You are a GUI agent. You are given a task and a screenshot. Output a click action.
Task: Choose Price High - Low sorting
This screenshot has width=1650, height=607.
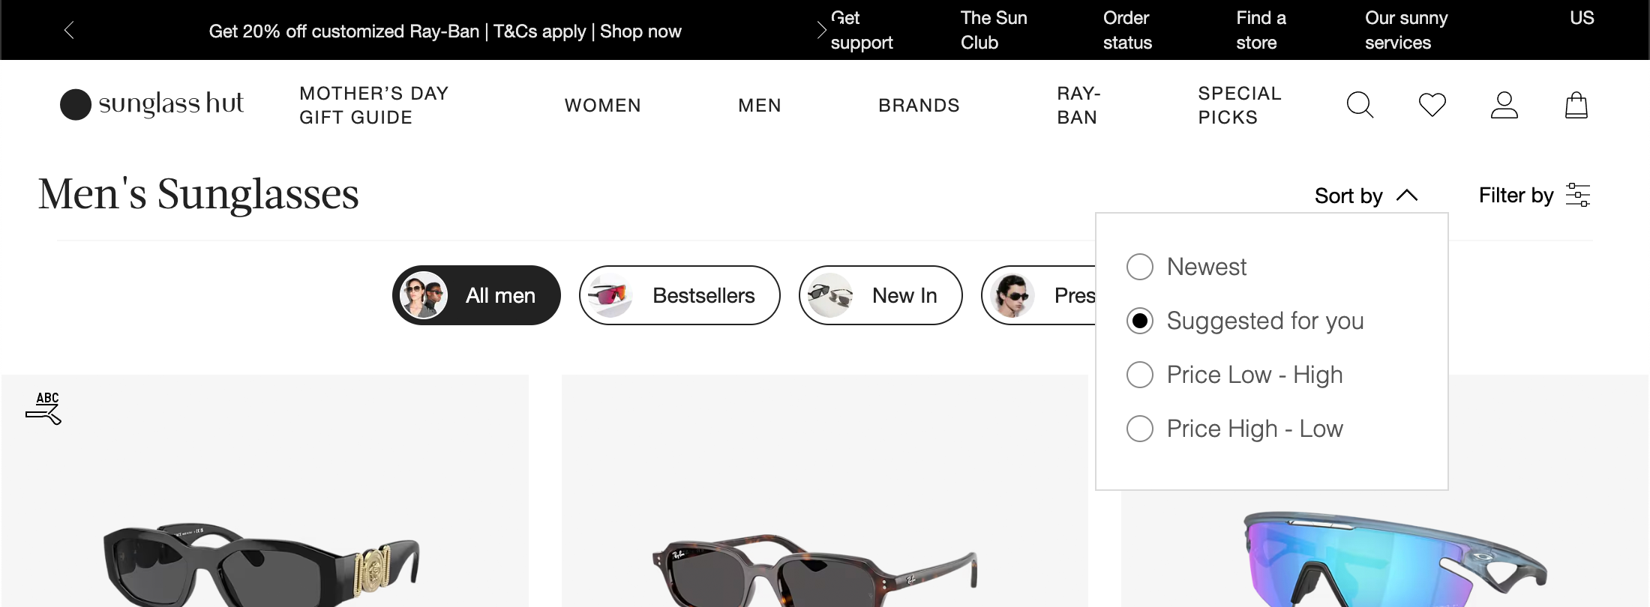(1140, 429)
